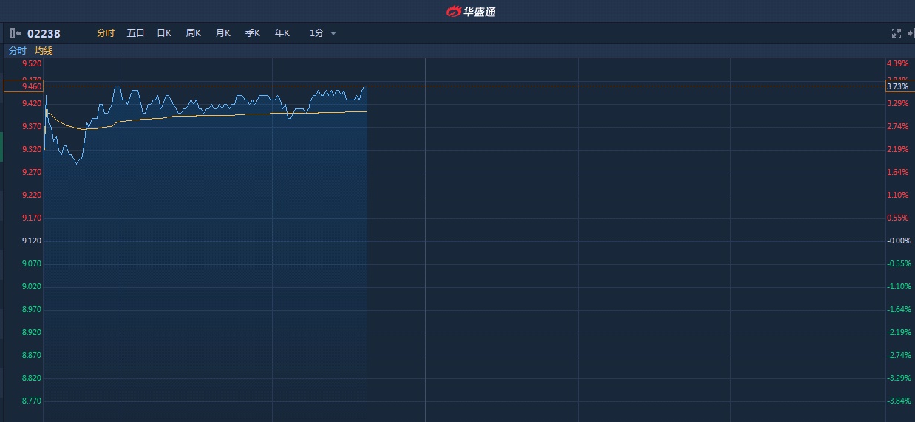Select the 分时 intraday tab
The image size is (915, 422).
[x=106, y=33]
